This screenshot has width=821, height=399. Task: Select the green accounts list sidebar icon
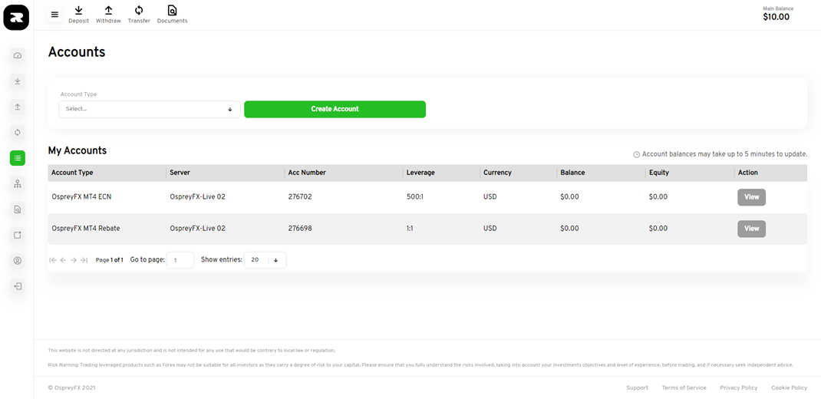point(18,158)
